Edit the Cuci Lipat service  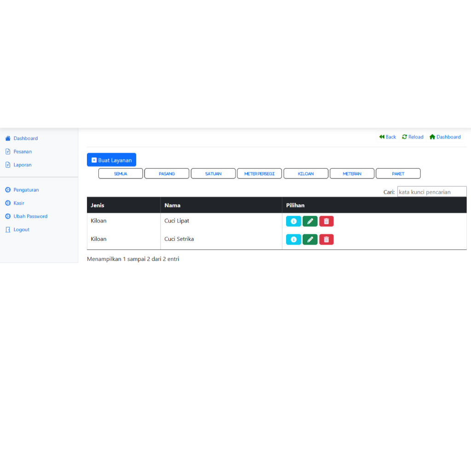click(310, 221)
